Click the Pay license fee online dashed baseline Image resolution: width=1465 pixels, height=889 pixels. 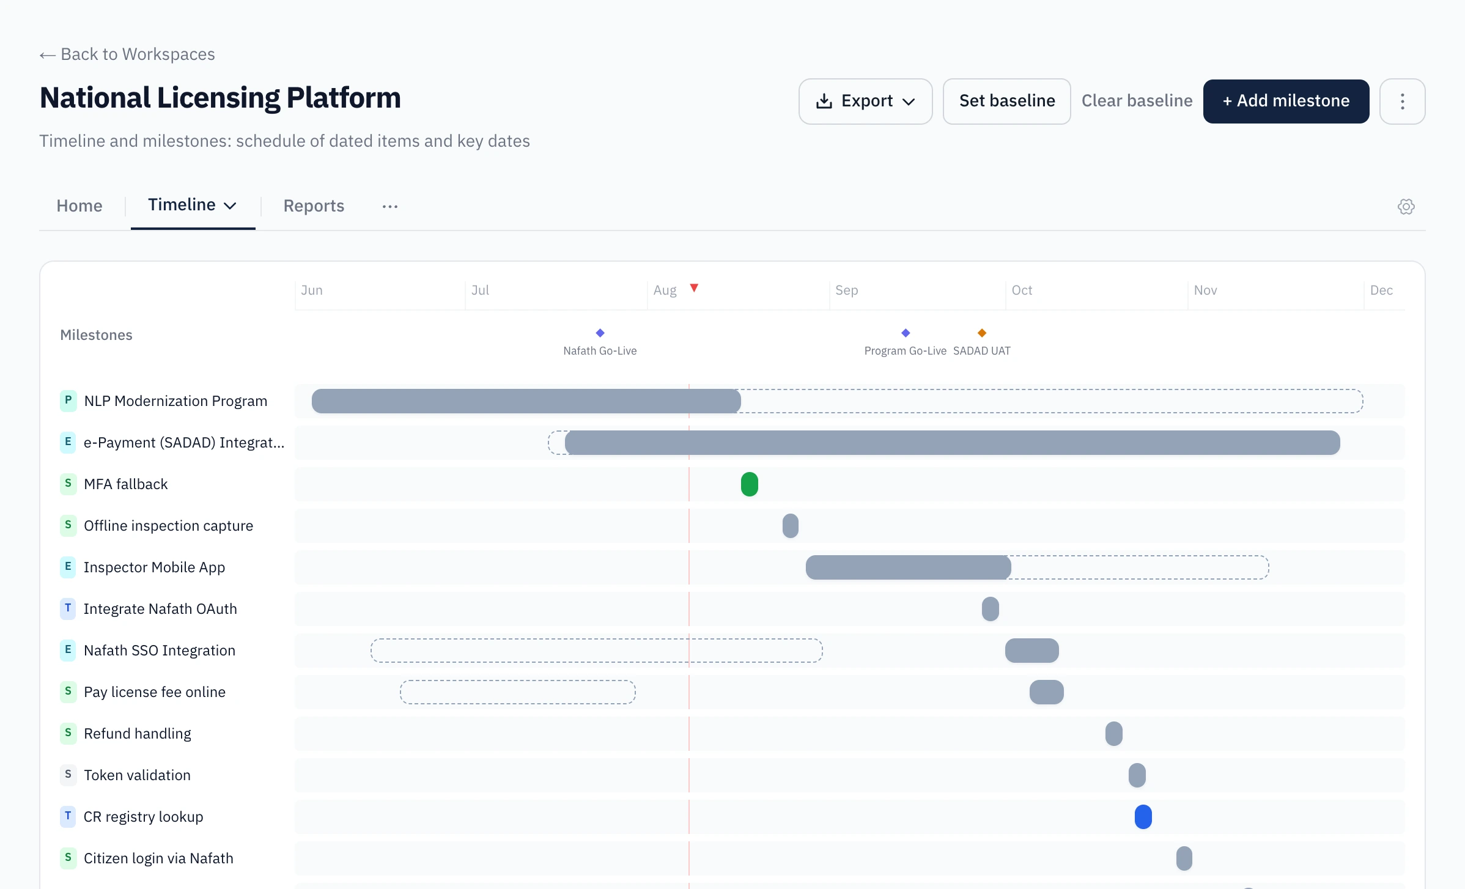point(518,692)
